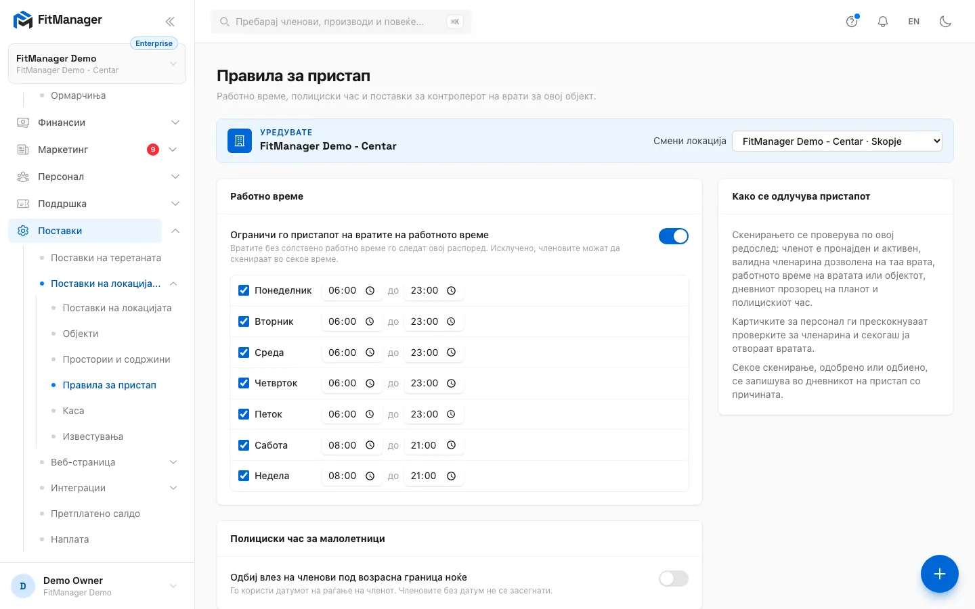Open Претплатено салдо item
975x609 pixels.
point(95,514)
